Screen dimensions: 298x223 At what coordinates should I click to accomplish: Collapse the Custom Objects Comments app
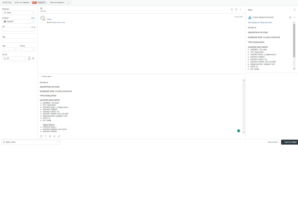(x=294, y=17)
